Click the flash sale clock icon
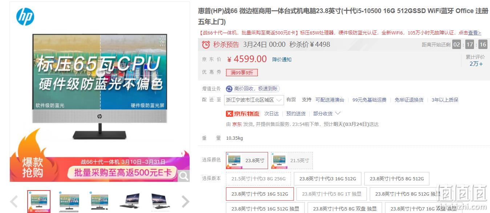The width and height of the screenshot is (490, 213). click(x=206, y=45)
